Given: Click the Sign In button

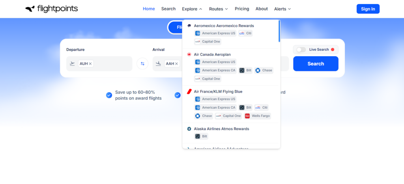Looking at the screenshot, I should (x=368, y=9).
